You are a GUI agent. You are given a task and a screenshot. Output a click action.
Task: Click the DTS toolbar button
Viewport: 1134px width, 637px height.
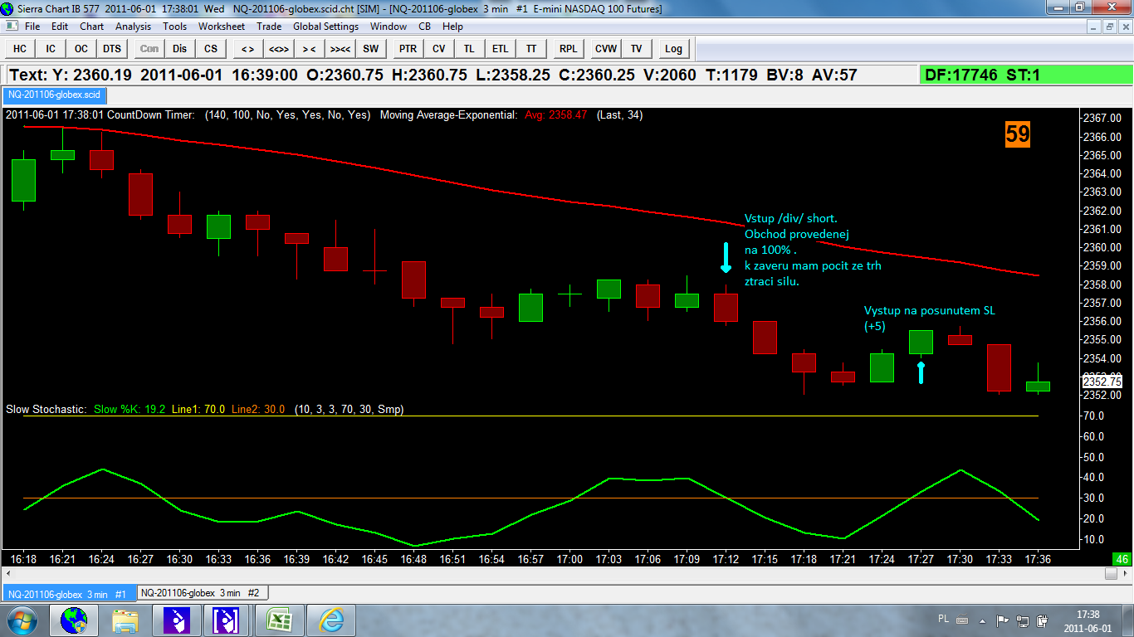pyautogui.click(x=112, y=48)
